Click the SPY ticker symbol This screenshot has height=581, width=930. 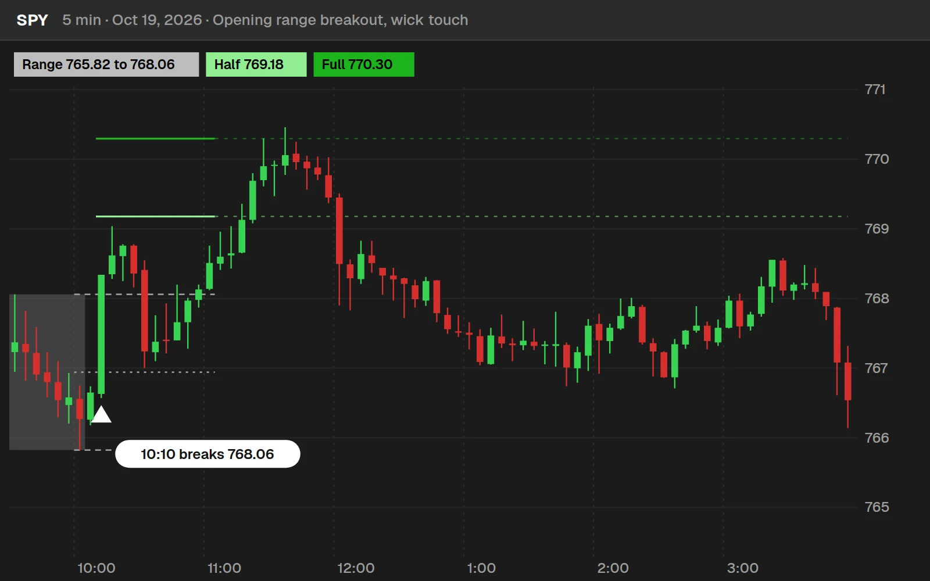pos(32,20)
